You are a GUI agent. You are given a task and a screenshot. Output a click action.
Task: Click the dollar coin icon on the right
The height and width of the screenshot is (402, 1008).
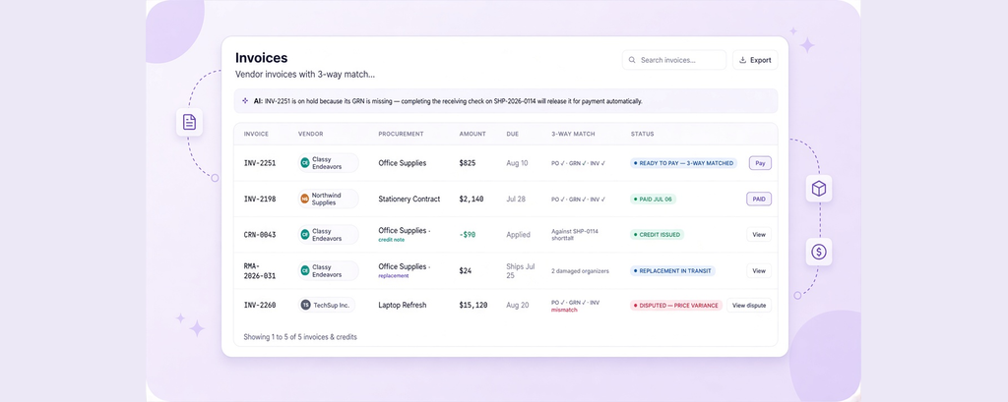click(x=818, y=252)
